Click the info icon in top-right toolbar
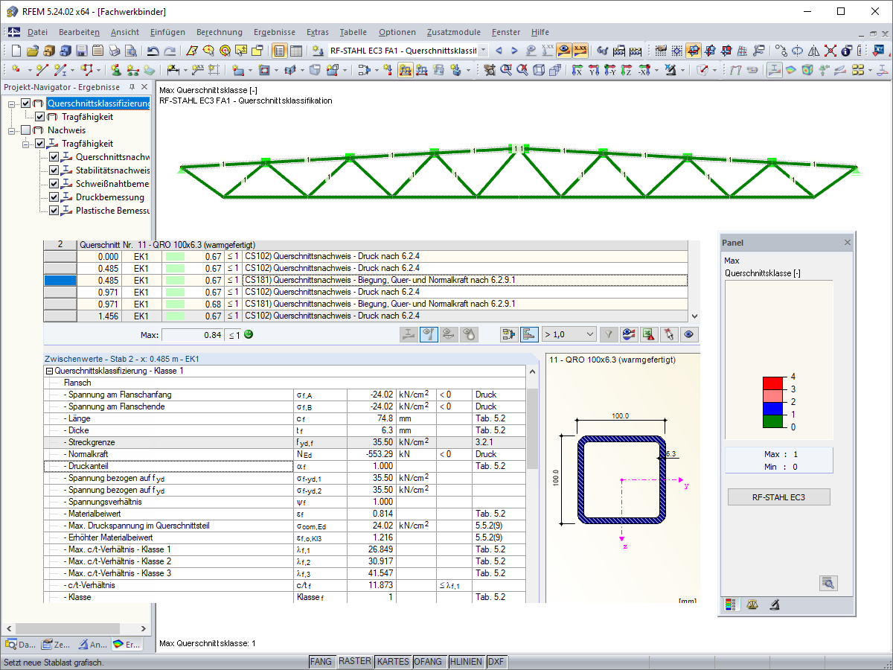Image resolution: width=893 pixels, height=670 pixels. click(846, 51)
